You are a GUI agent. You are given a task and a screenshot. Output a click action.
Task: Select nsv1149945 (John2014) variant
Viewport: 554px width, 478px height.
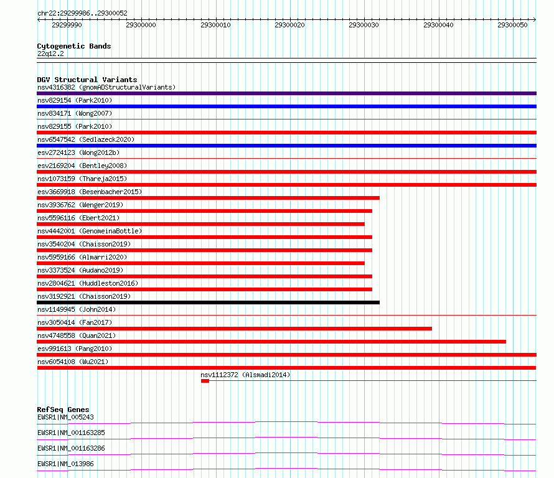[77, 309]
